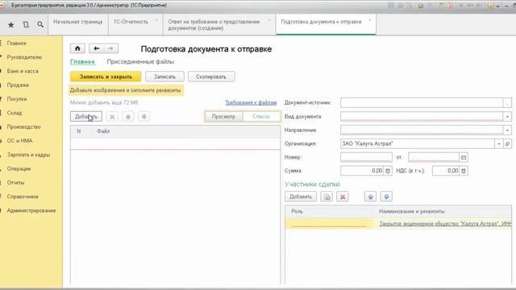Open Администрирование sidebar section
The height and width of the screenshot is (290, 516).
(31, 210)
